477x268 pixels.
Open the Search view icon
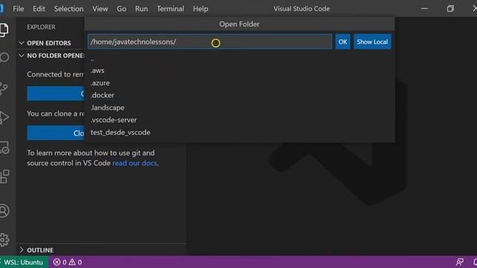coord(4,57)
